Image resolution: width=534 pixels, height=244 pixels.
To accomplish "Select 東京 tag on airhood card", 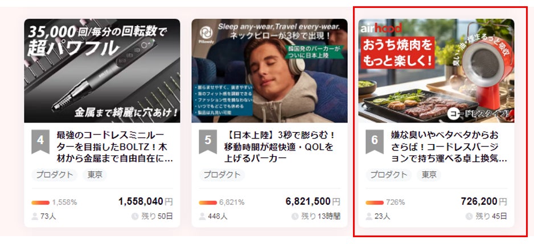I will (429, 175).
